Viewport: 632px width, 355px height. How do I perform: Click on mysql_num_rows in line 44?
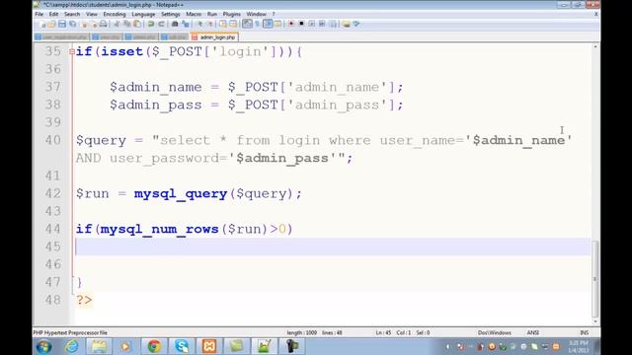159,230
